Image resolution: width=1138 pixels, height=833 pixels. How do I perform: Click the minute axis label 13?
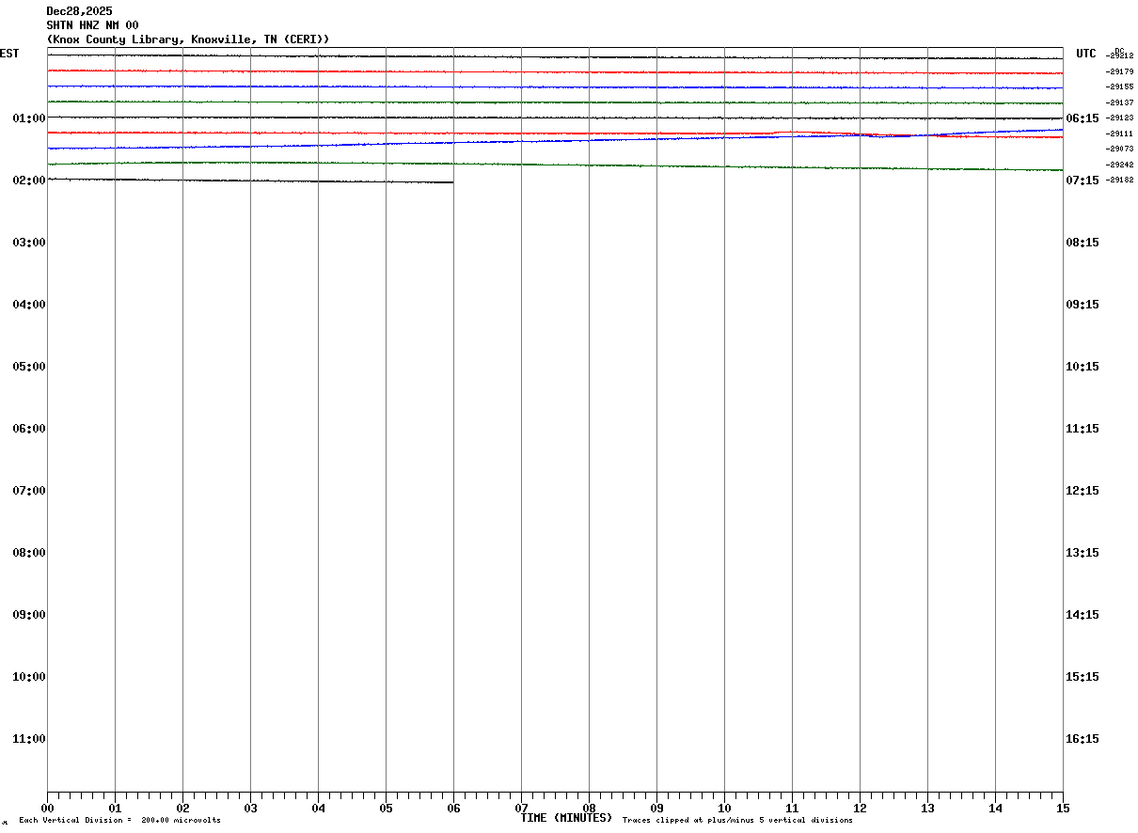pos(927,809)
